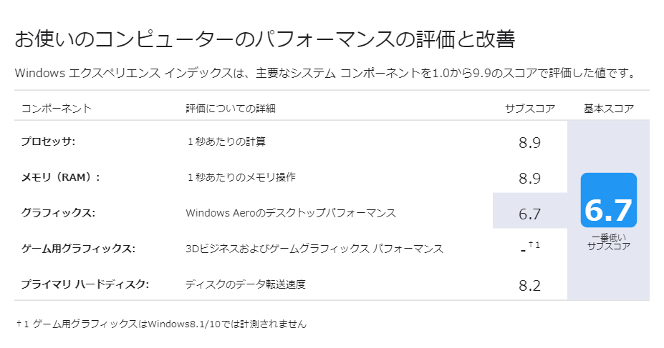The image size is (664, 348).
Task: Click the ディスクのデータ転送速度 description
Action: 246,284
